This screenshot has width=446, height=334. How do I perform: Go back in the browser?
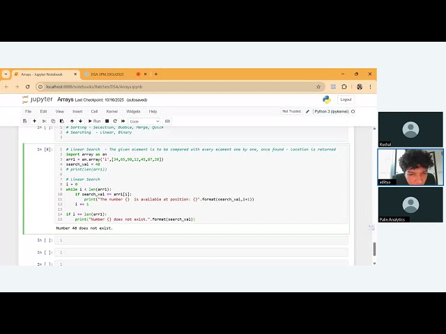click(6, 86)
